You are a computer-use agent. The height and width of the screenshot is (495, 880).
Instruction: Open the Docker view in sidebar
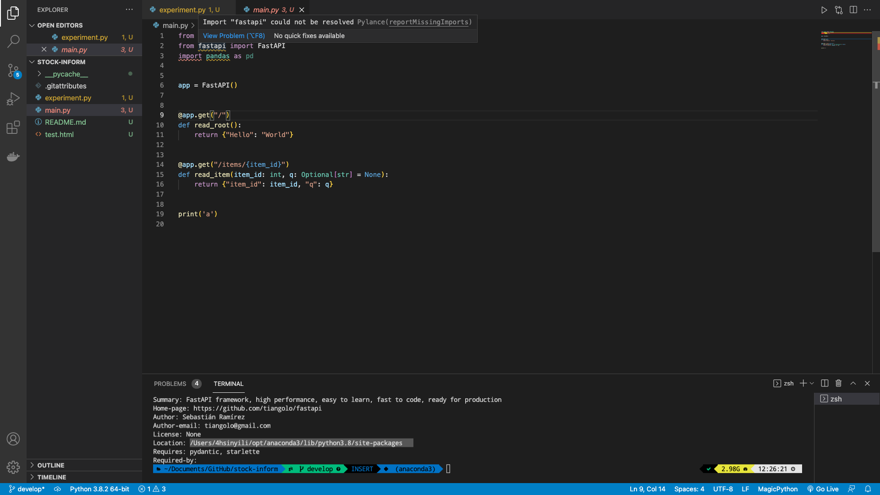pos(13,157)
